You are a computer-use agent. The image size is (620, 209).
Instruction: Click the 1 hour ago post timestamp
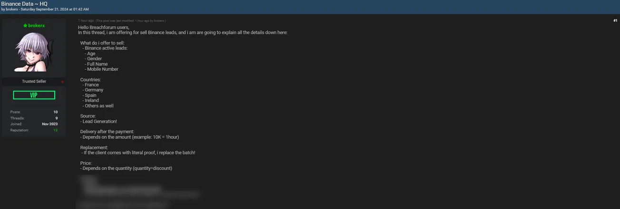86,21
